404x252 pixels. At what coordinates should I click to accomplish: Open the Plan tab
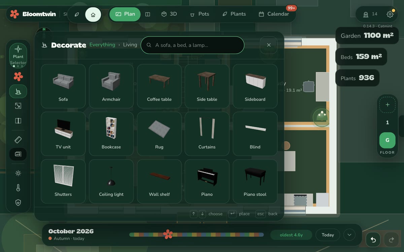click(125, 14)
